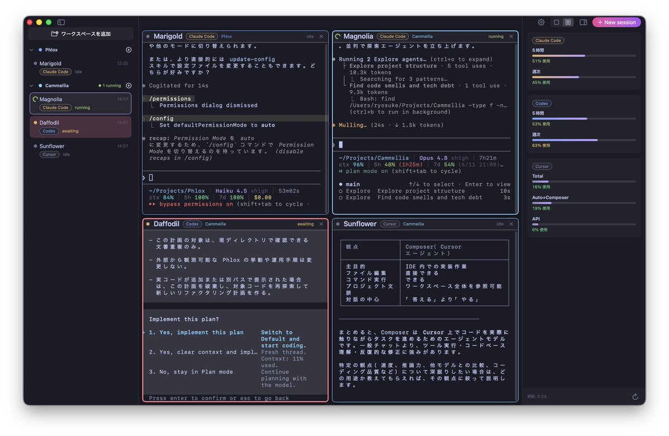Toggle the left sidebar icon in title bar
This screenshot has height=436, width=669.
[x=61, y=22]
